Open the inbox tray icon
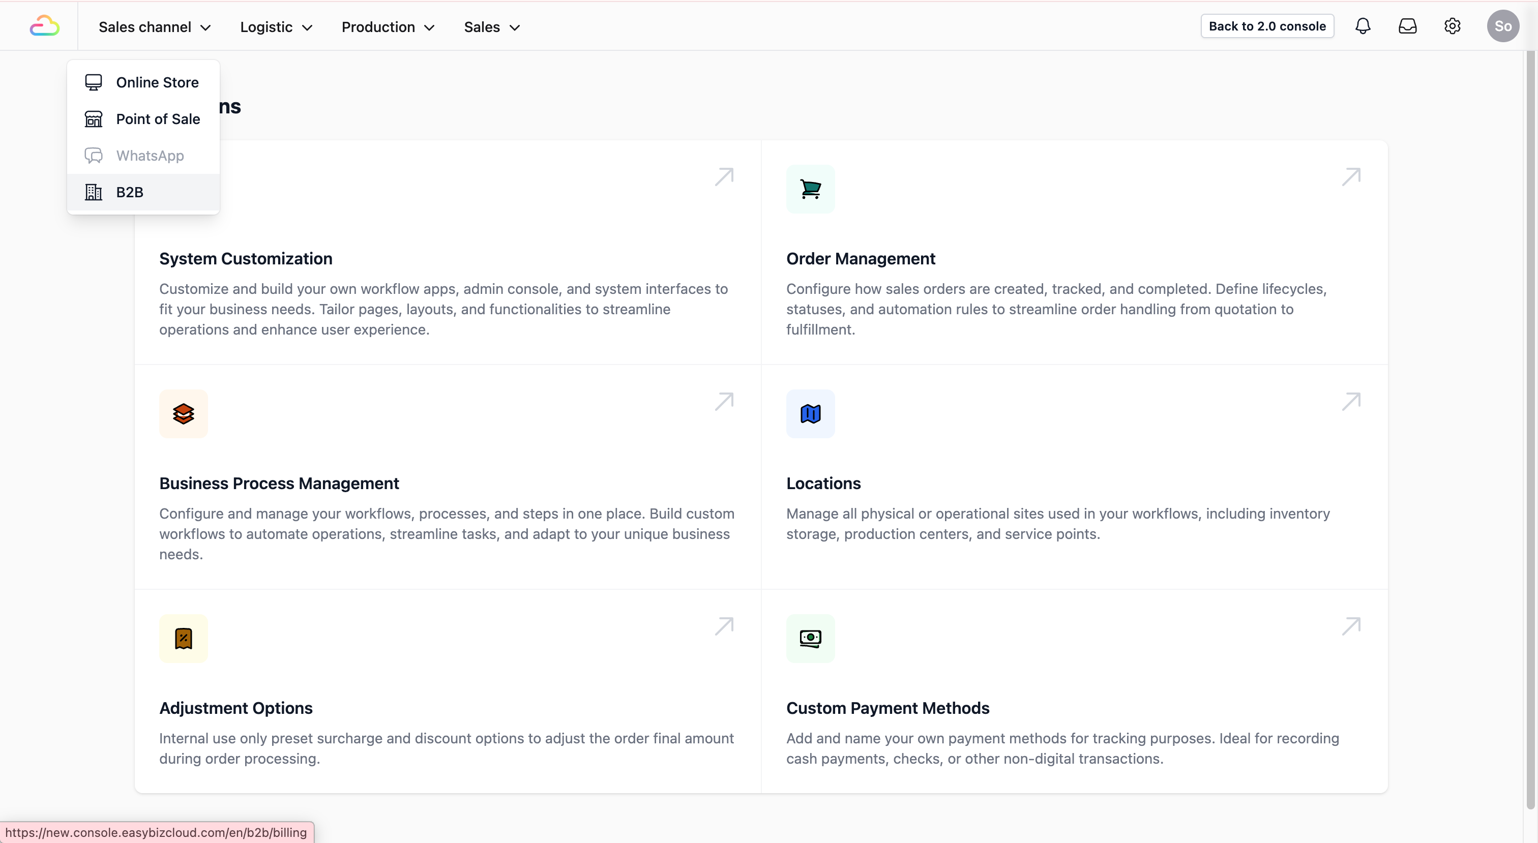1538x843 pixels. point(1407,26)
